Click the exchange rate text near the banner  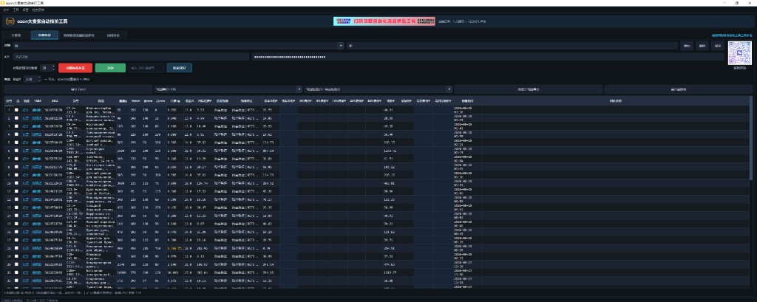[462, 21]
